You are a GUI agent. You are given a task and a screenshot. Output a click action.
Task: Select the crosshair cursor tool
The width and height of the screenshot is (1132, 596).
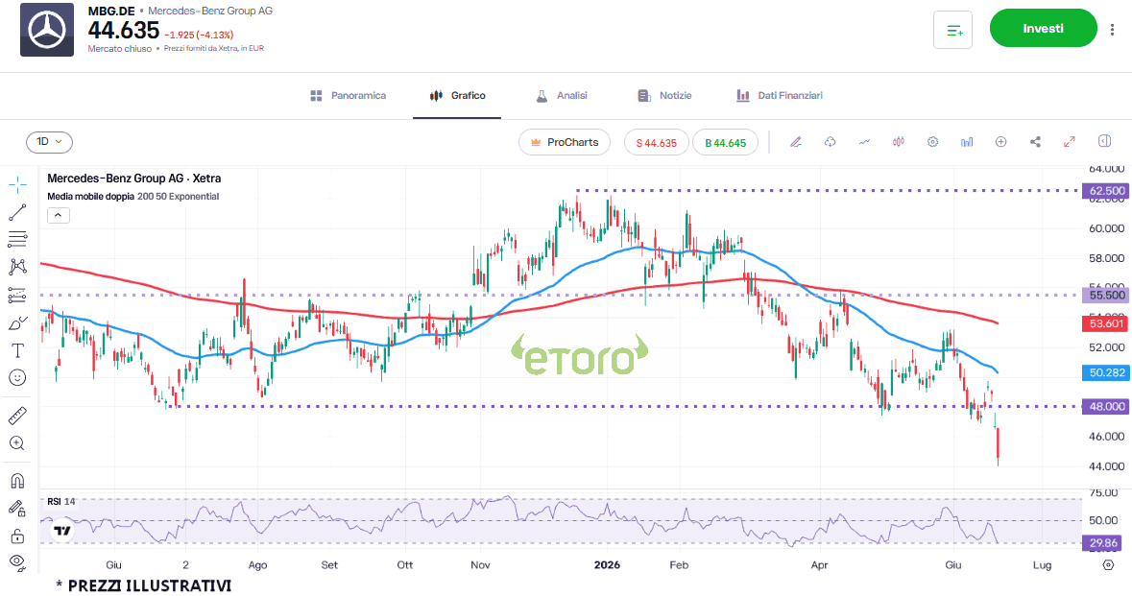click(17, 184)
